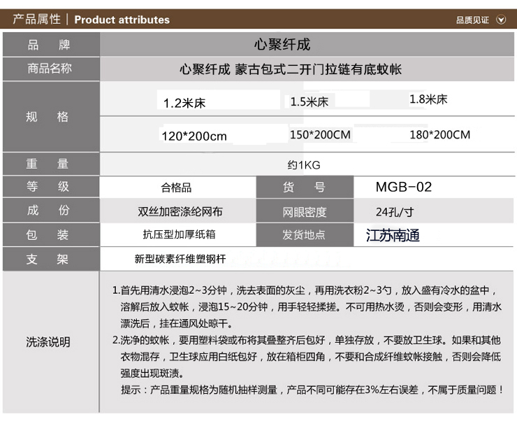This screenshot has width=517, height=424.
Task: Click the packaging value 抗压型加厚纸箱
Action: click(x=179, y=234)
